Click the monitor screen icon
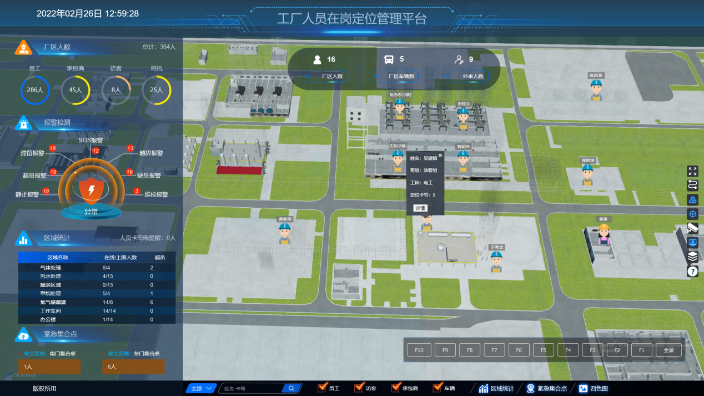 692,243
